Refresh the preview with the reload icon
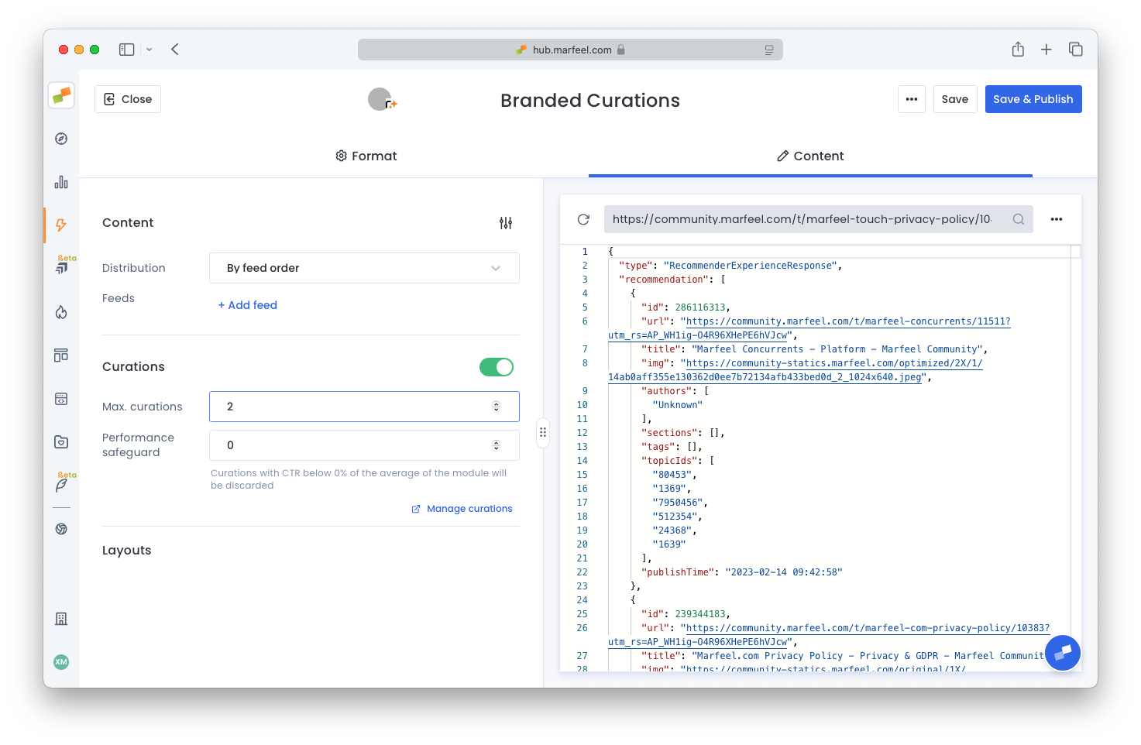 (x=583, y=219)
